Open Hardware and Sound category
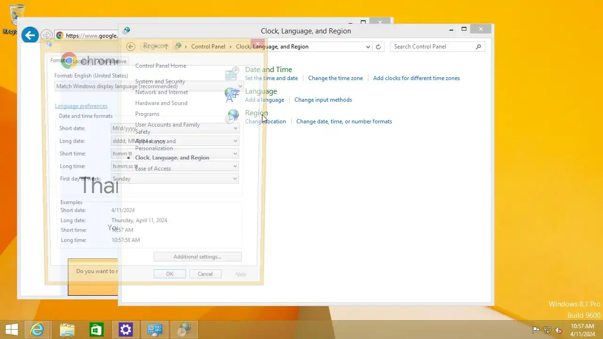Screen dimensions: 603x339 point(161,103)
